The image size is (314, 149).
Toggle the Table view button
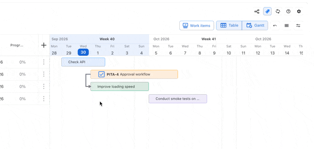229,26
